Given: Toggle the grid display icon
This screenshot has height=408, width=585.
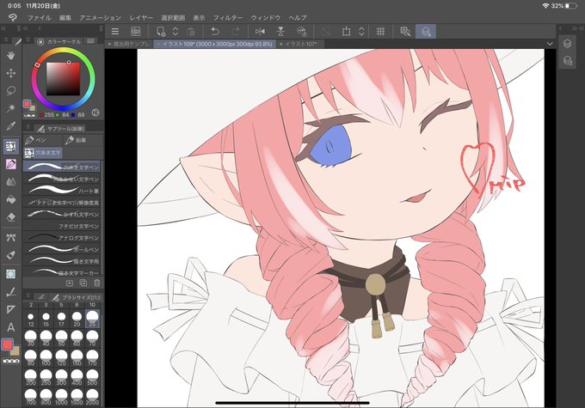Looking at the screenshot, I should pos(380,32).
